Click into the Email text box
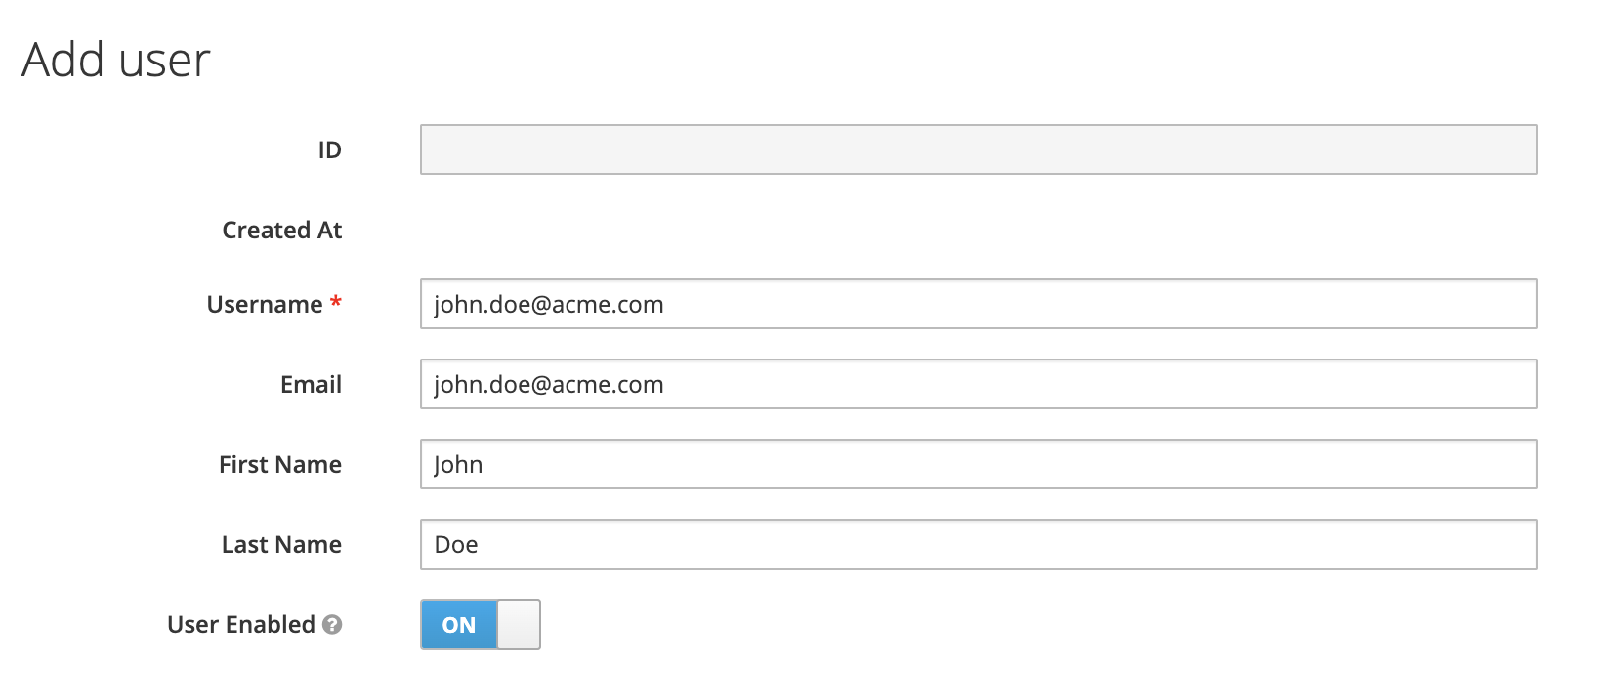Image resolution: width=1598 pixels, height=678 pixels. 978,385
